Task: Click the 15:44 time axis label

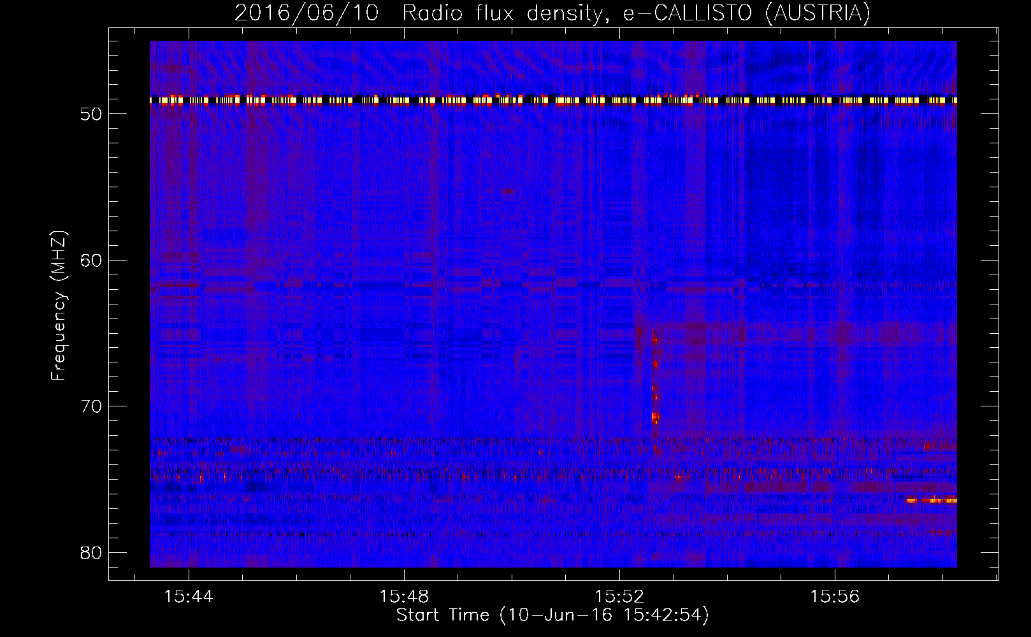Action: click(x=189, y=597)
